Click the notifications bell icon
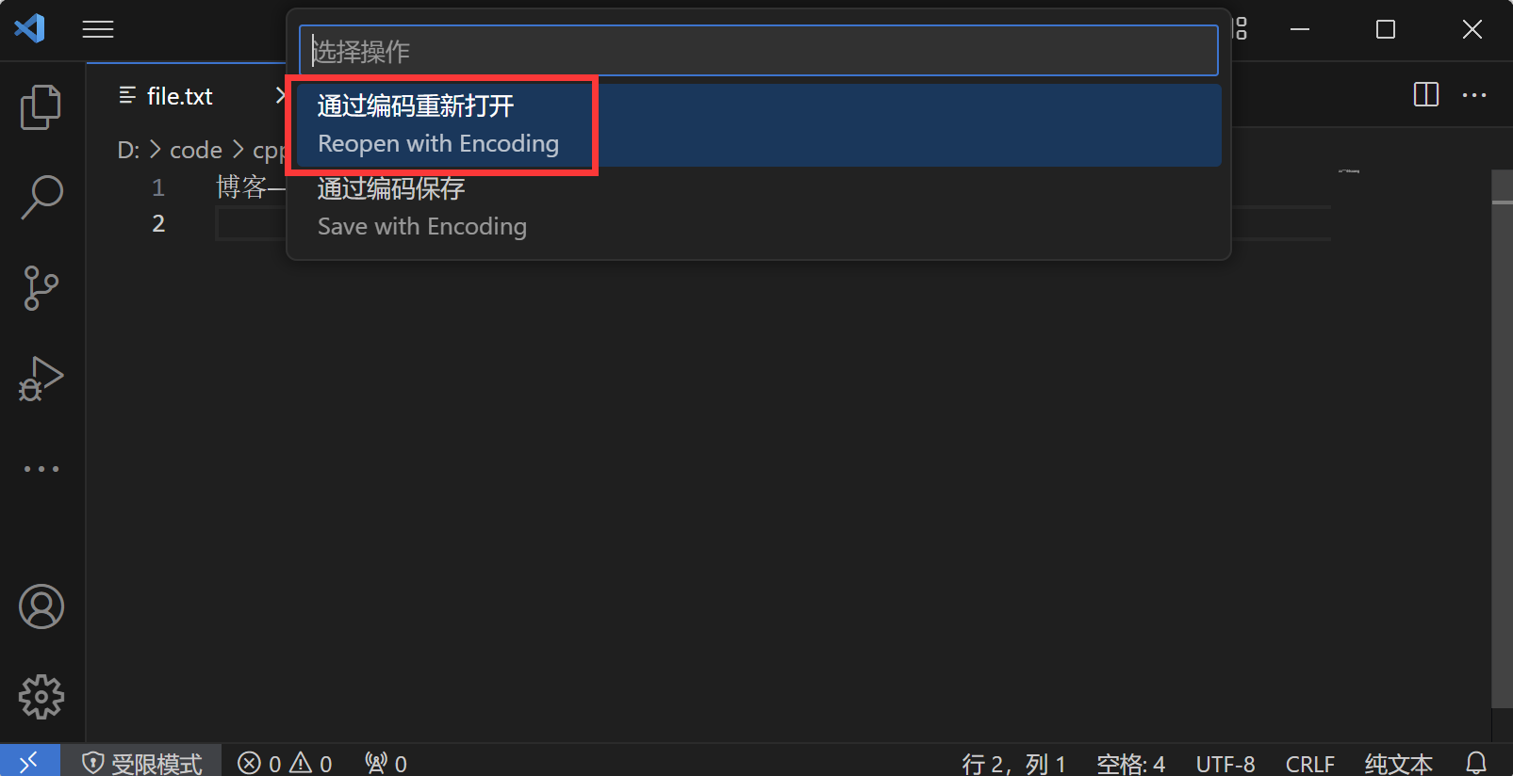Screen dimensions: 1513x776 1476,763
